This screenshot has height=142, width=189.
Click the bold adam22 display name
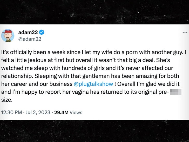[x=28, y=32]
